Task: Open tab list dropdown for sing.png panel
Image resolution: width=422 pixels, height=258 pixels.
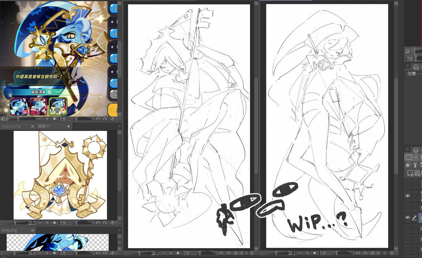Action: 120,230
